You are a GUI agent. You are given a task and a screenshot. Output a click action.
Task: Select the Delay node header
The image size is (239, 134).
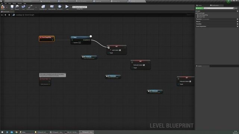(81, 37)
